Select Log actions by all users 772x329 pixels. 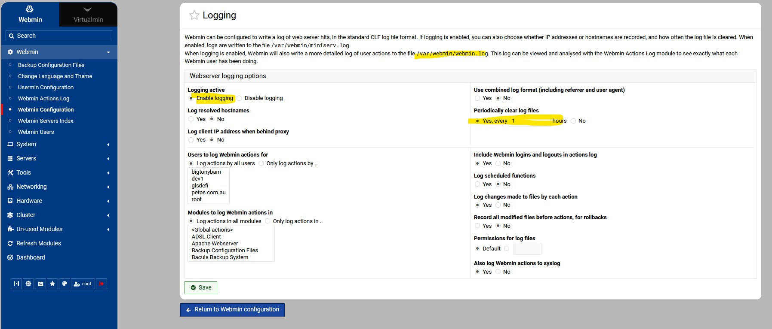(191, 163)
